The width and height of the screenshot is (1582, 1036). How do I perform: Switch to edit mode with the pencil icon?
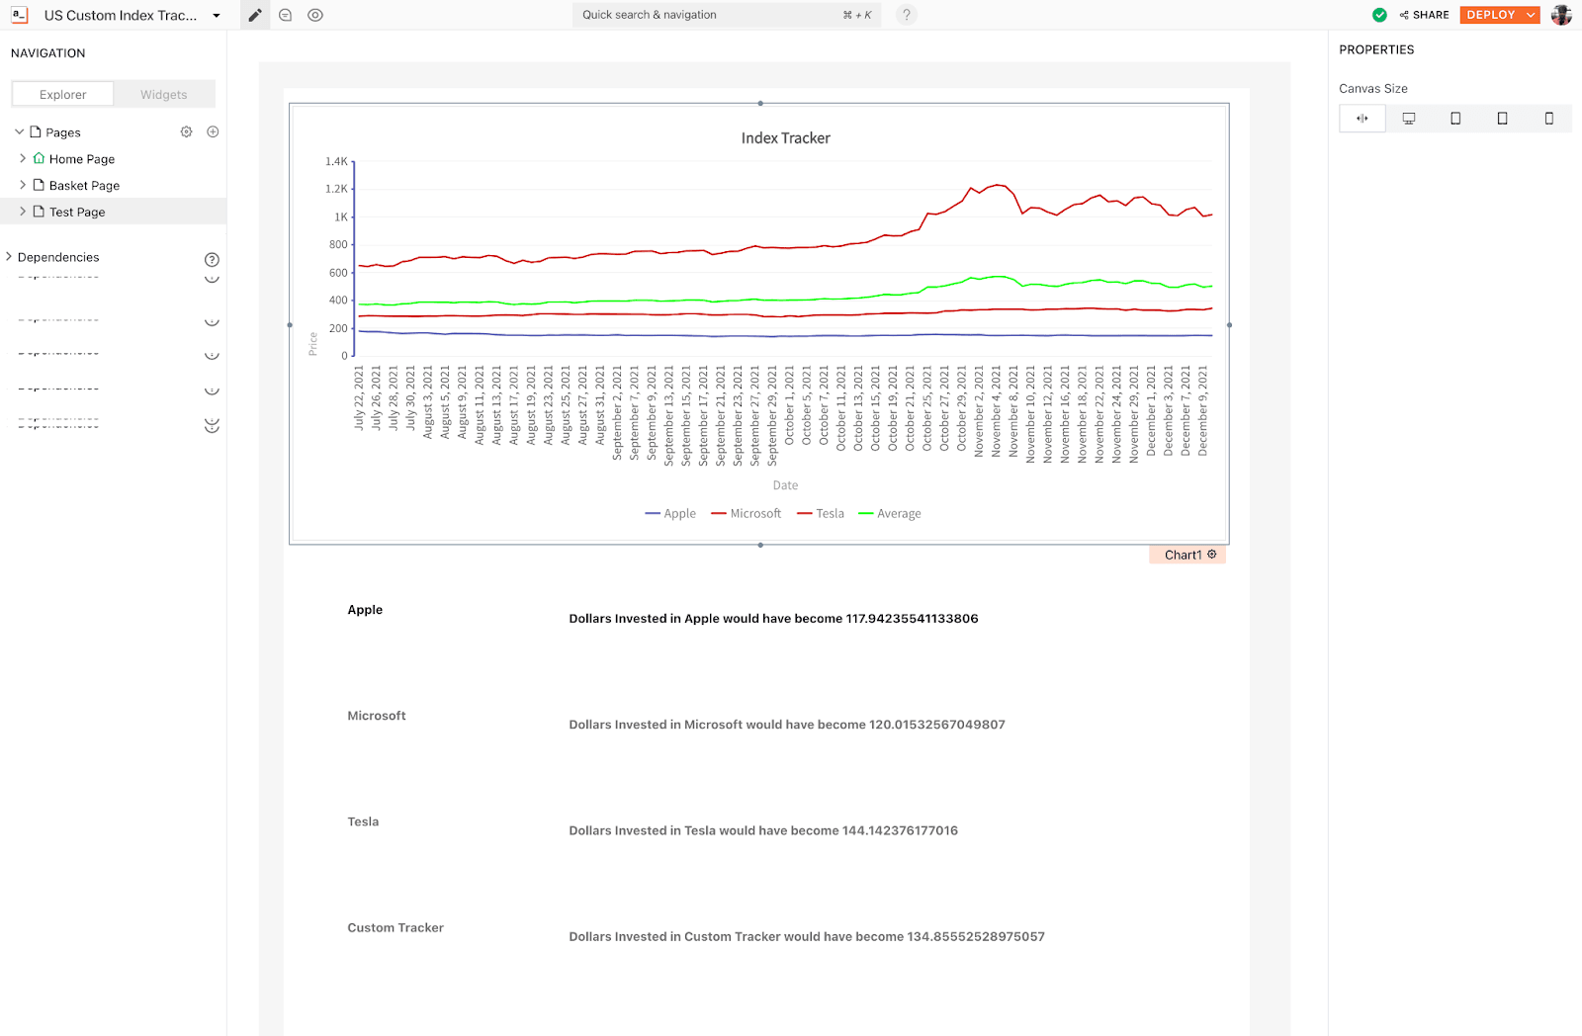pyautogui.click(x=255, y=15)
